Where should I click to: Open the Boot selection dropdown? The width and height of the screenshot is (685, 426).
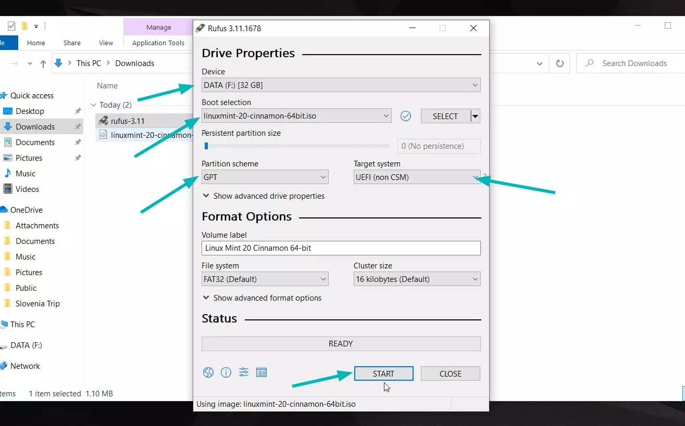[296, 116]
